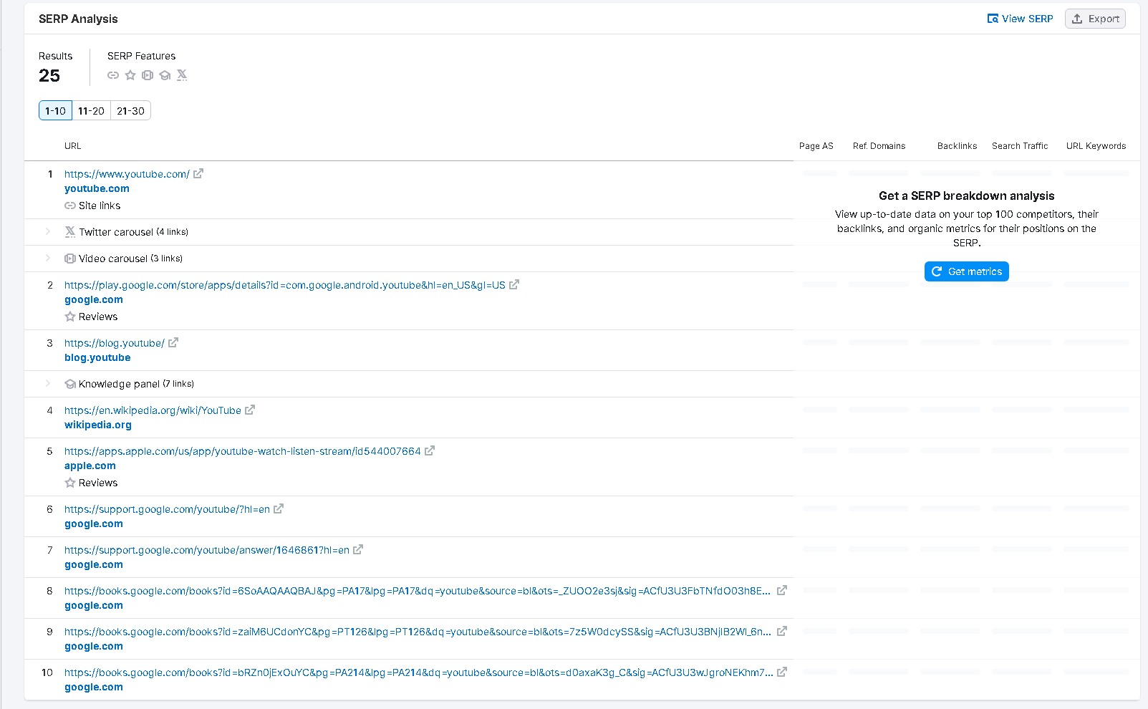Click the Backlinks column header

coord(958,146)
